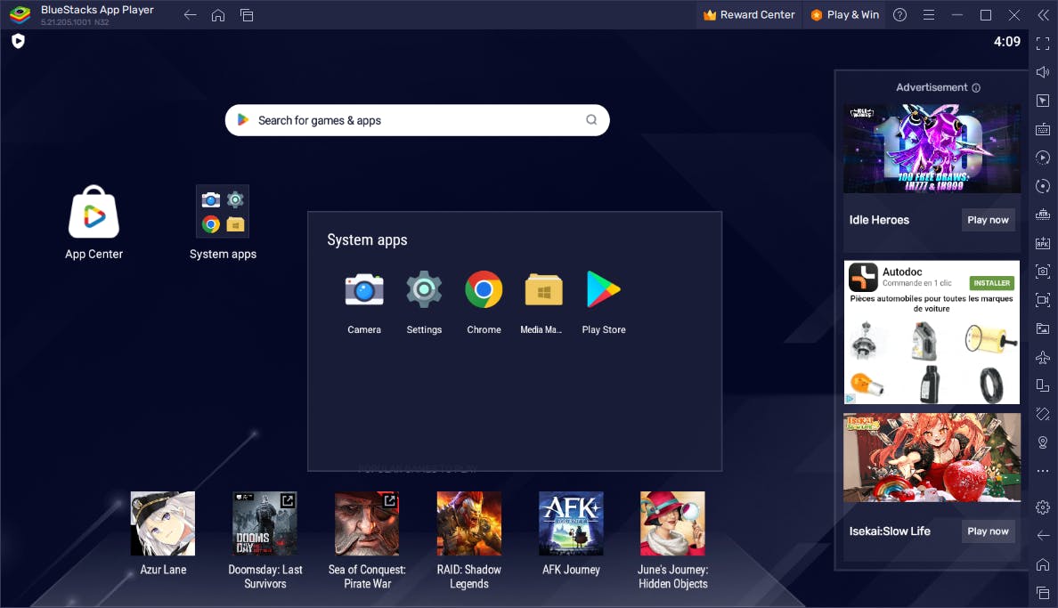Open the System apps folder icon
The width and height of the screenshot is (1058, 608).
click(x=223, y=211)
